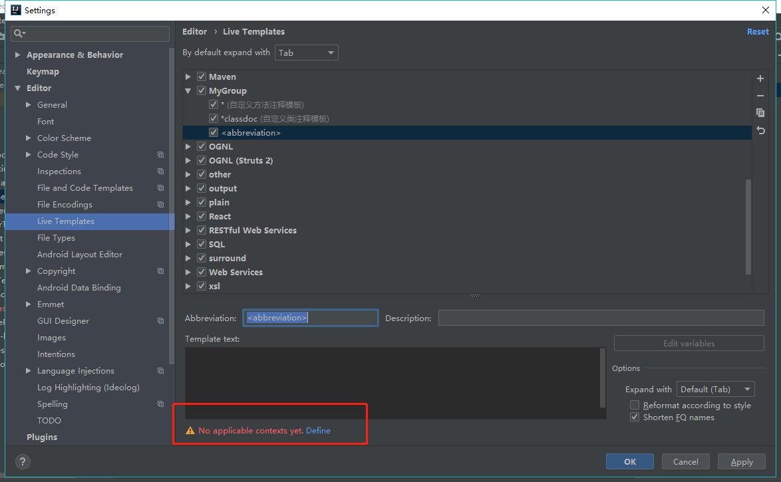Click the settings tree vertical scrollbar
This screenshot has width=781, height=482.
tap(172, 206)
